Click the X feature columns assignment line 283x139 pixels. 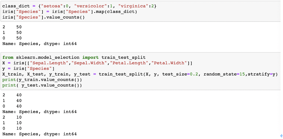pos(97,63)
